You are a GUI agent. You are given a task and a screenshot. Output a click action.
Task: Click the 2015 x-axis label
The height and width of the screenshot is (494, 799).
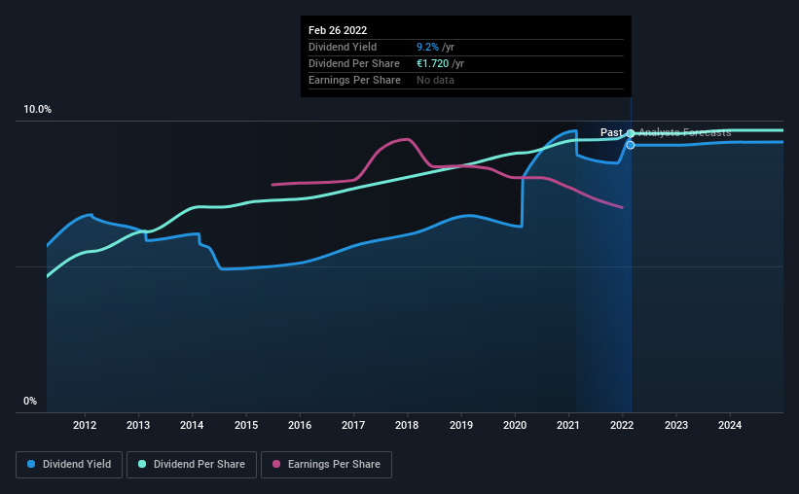pyautogui.click(x=246, y=425)
